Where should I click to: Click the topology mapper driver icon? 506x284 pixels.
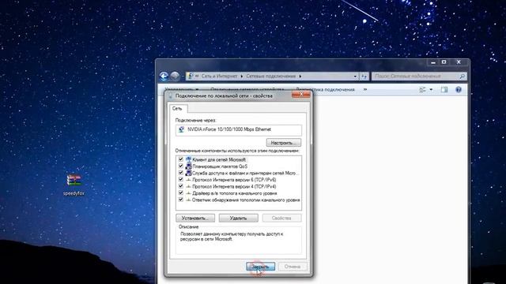188,193
